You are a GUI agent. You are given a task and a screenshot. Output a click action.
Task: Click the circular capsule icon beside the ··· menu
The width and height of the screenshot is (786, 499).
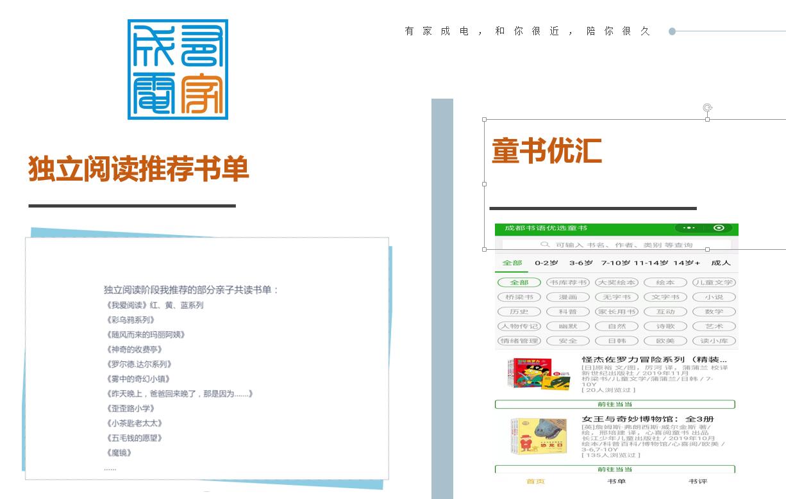tap(719, 229)
